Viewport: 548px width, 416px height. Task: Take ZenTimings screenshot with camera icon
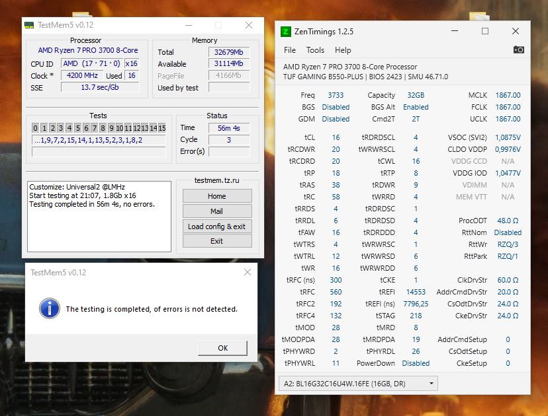click(518, 50)
